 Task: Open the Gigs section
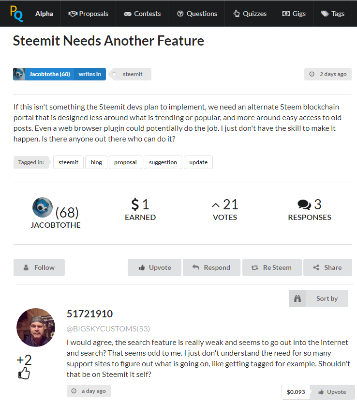[x=294, y=14]
